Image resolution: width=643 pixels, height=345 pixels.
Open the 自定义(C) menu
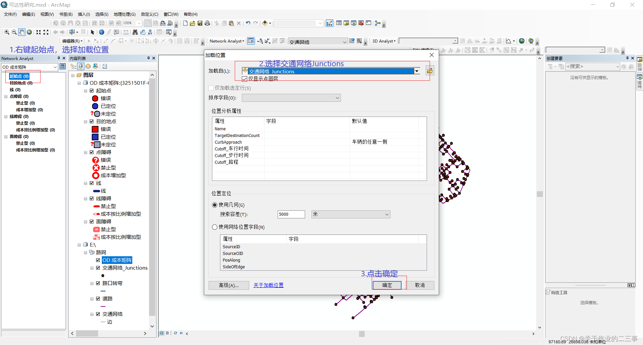click(x=150, y=14)
